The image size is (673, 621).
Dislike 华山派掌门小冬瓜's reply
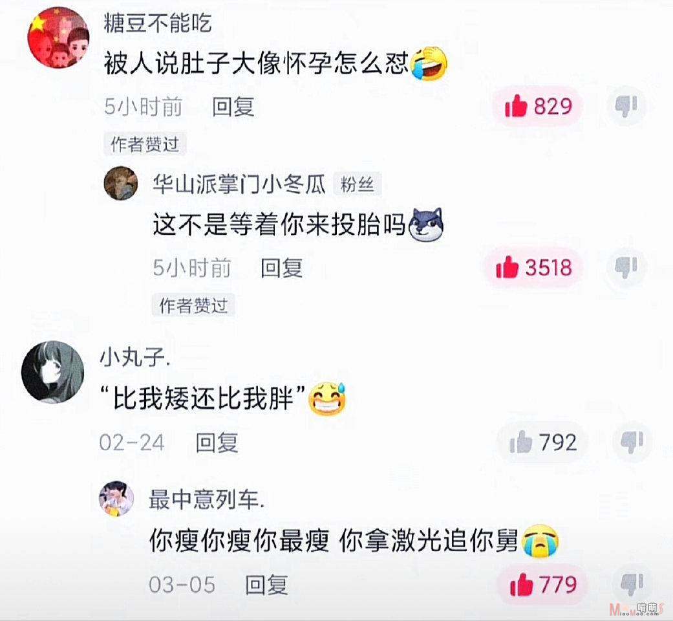(x=626, y=267)
